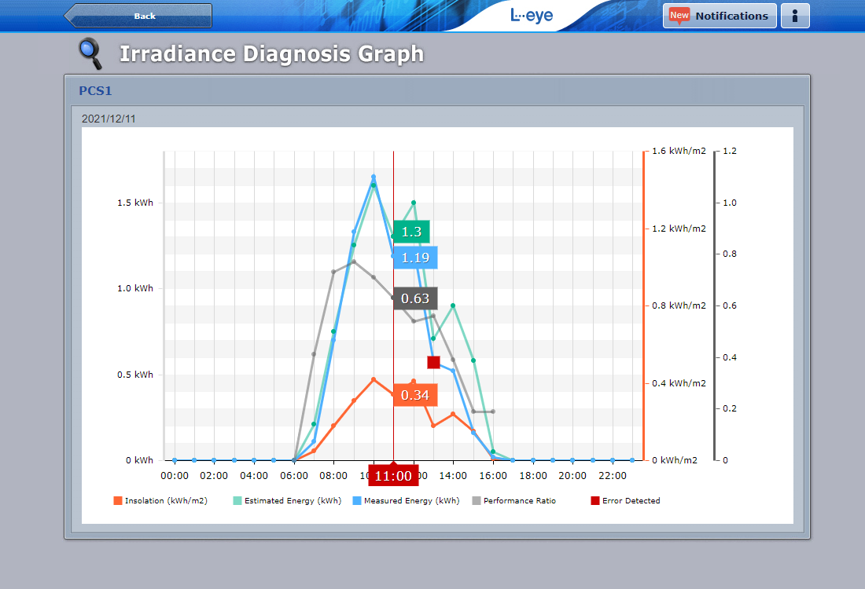Toggle Error Detected series in legend
This screenshot has width=865, height=589.
coord(625,500)
